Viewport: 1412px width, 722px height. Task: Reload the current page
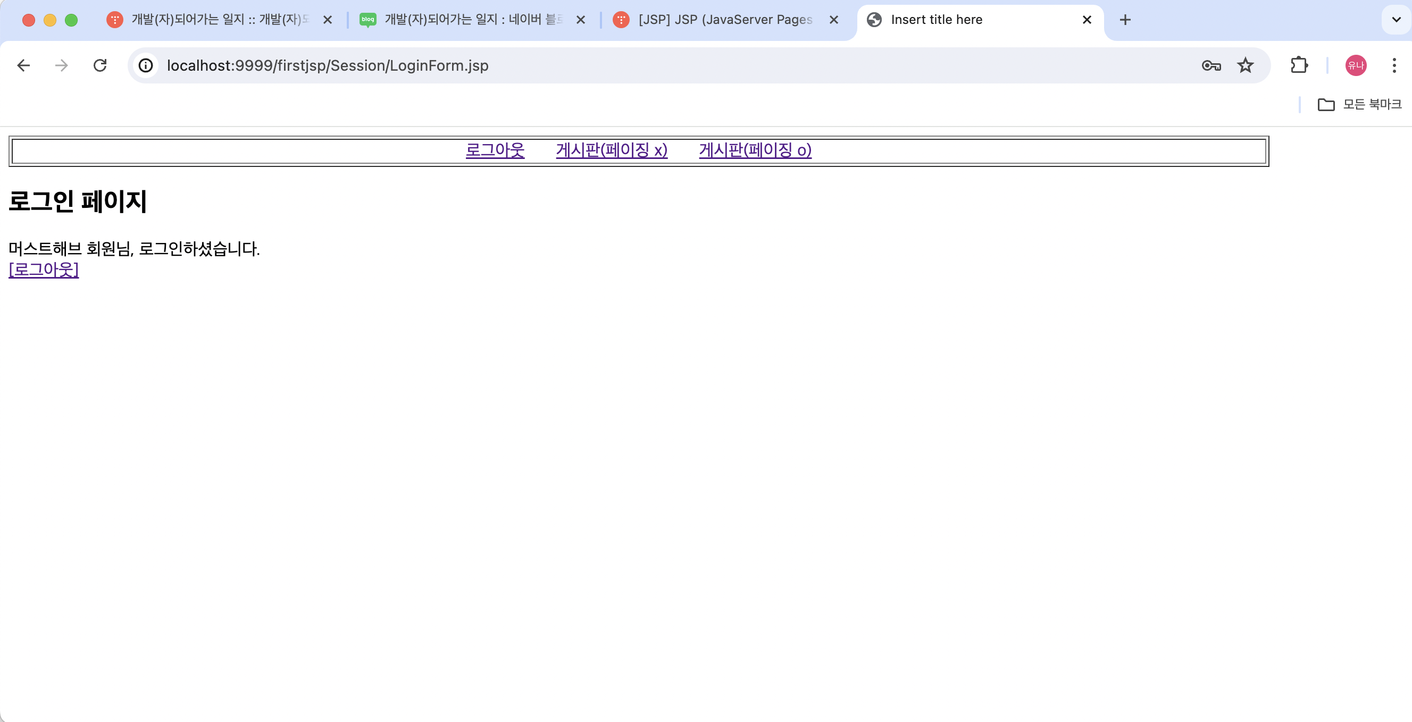pyautogui.click(x=100, y=66)
